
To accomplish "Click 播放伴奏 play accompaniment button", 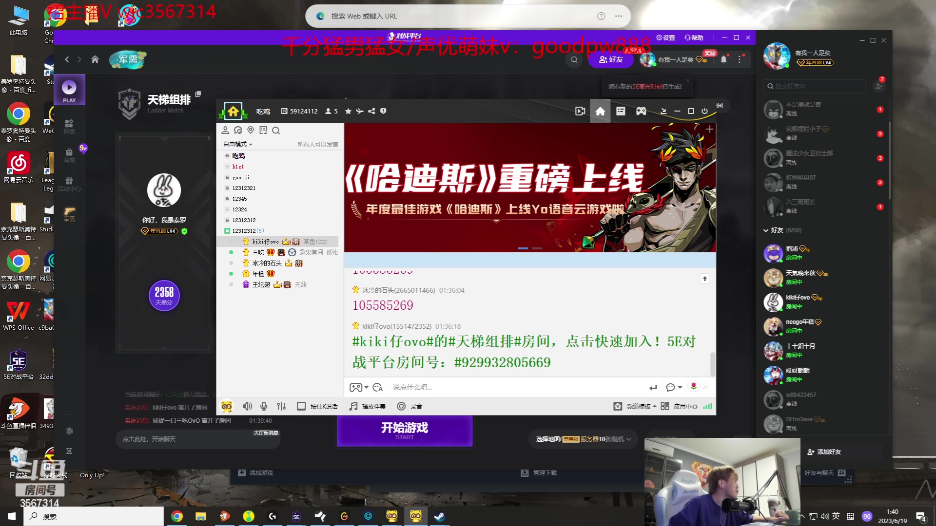I will (368, 406).
